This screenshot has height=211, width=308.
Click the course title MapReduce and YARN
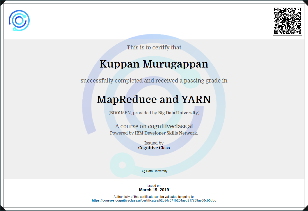[154, 99]
